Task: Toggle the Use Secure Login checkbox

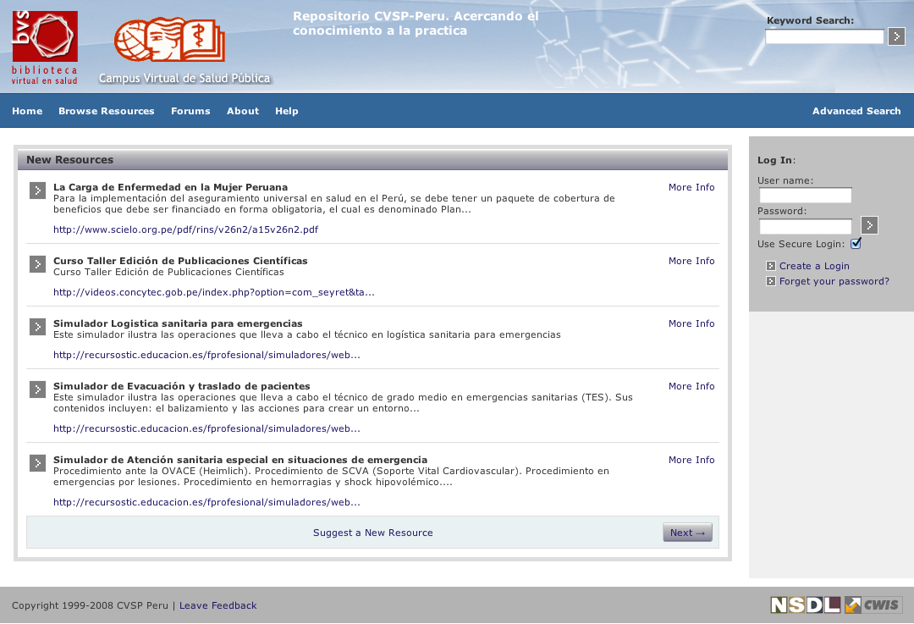Action: pos(856,244)
